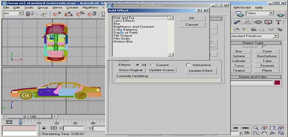
Task: Toggle the Percent Snap magnet icon
Action: click(x=80, y=14)
